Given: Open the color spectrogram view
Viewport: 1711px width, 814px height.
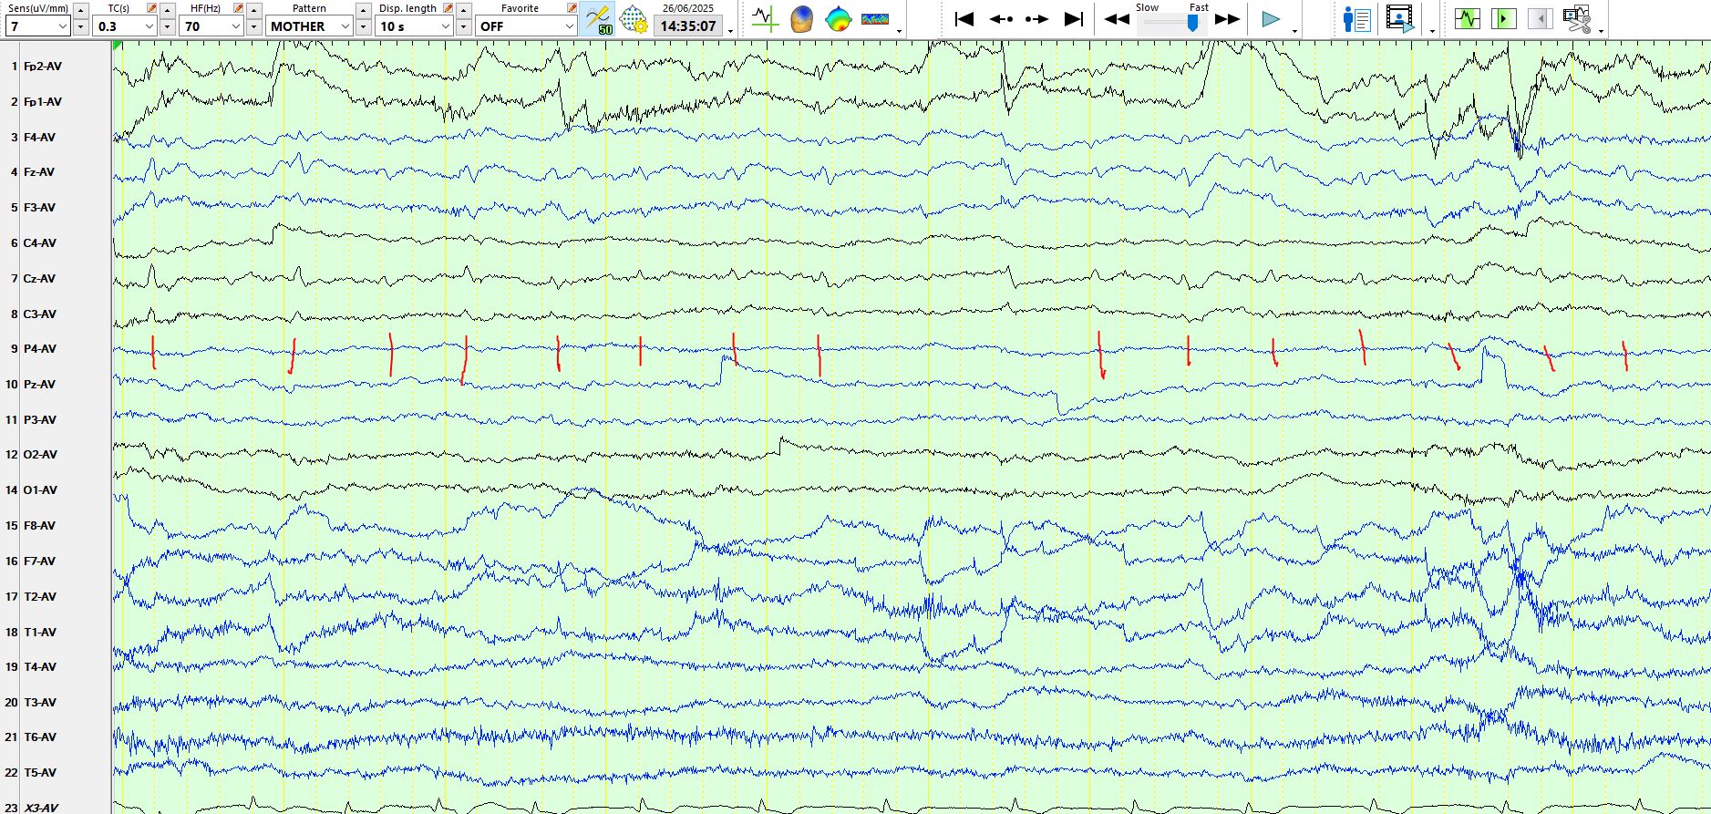Looking at the screenshot, I should tap(875, 18).
